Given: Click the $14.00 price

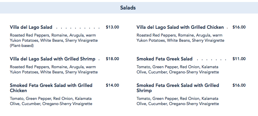Looking at the screenshot, I should click(112, 85).
